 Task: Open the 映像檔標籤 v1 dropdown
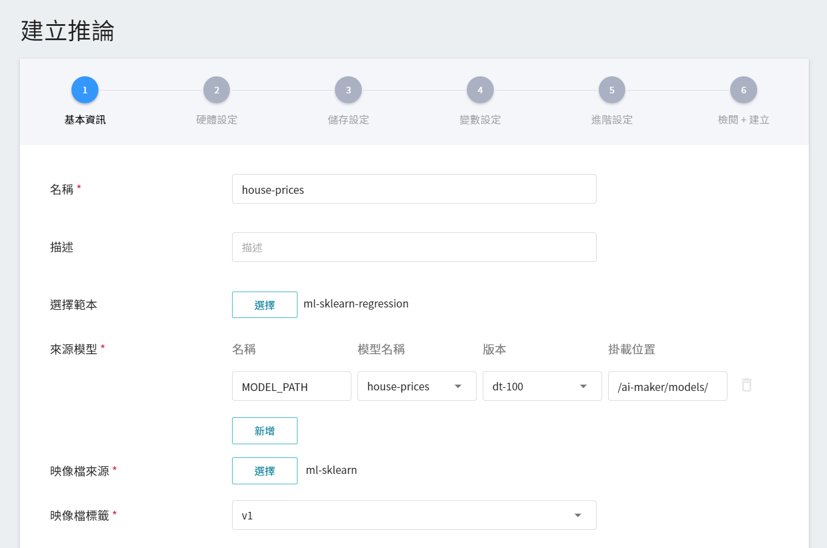(x=413, y=516)
